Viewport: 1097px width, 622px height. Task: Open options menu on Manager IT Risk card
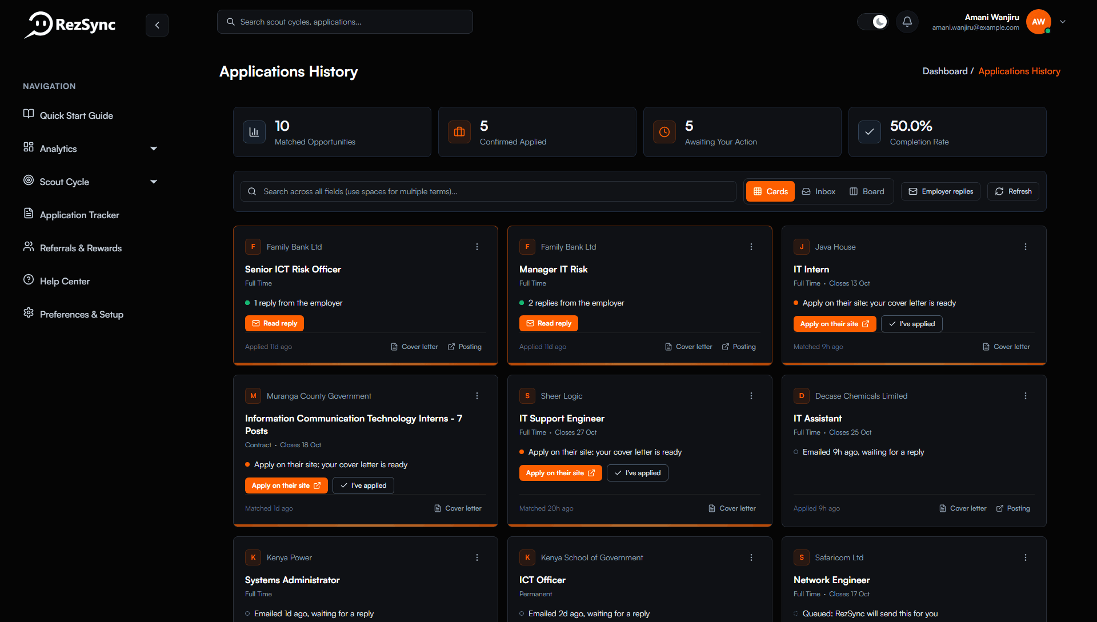click(751, 247)
